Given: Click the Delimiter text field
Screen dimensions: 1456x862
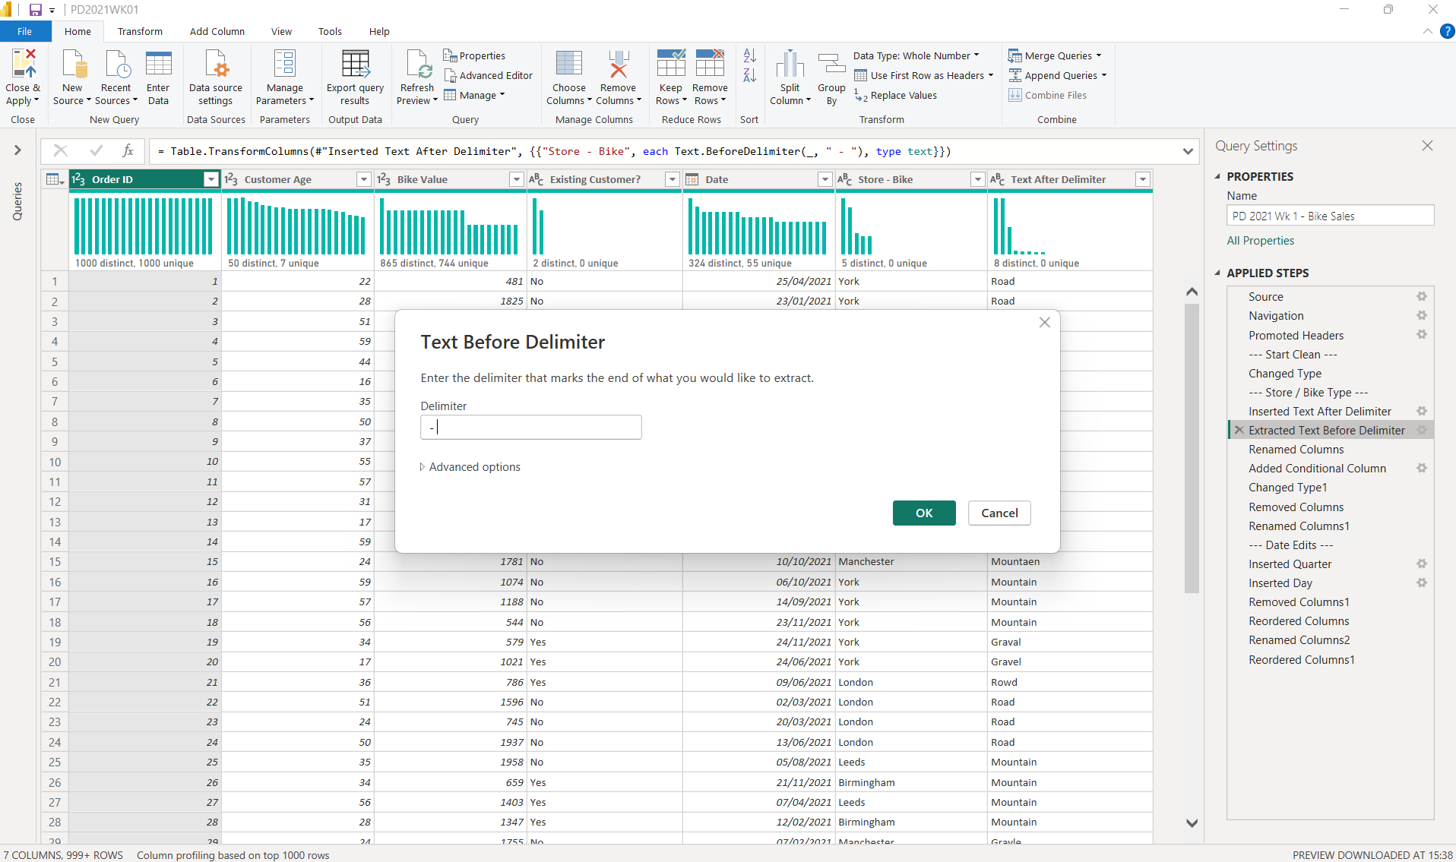Looking at the screenshot, I should [x=530, y=428].
